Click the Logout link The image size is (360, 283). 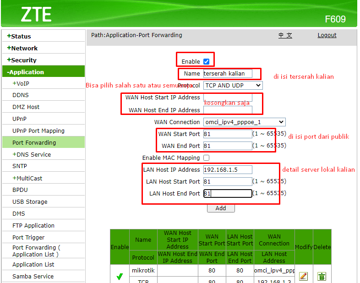[327, 35]
